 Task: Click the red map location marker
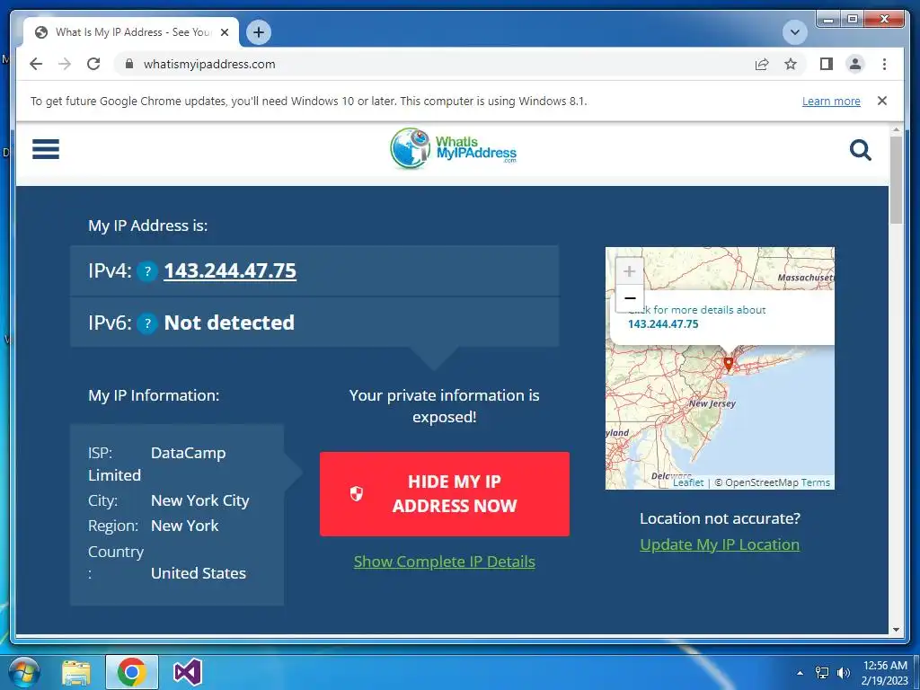click(x=728, y=364)
